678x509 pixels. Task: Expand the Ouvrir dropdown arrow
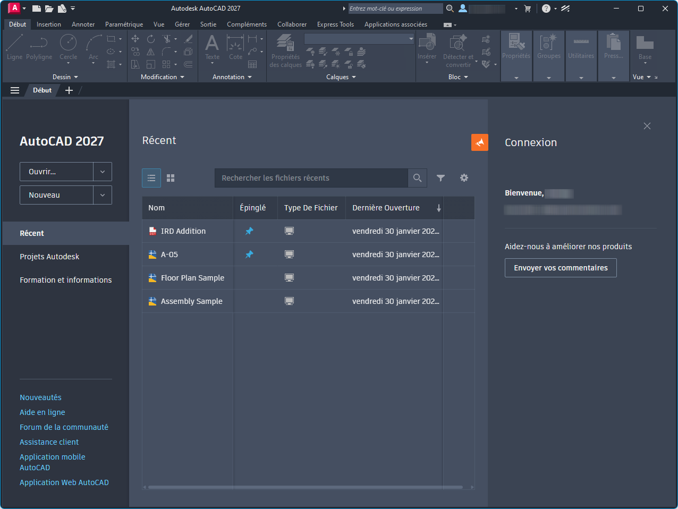click(x=103, y=172)
